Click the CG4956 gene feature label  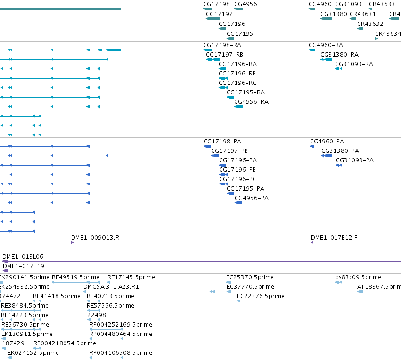point(246,4)
